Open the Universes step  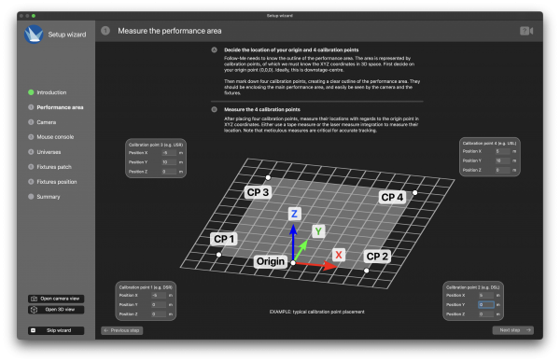[x=49, y=152]
